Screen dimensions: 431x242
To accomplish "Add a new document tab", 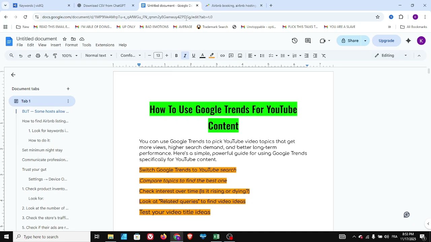I will point(68,89).
